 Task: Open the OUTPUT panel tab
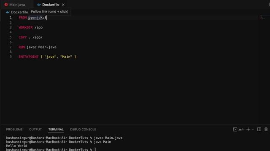point(35,130)
